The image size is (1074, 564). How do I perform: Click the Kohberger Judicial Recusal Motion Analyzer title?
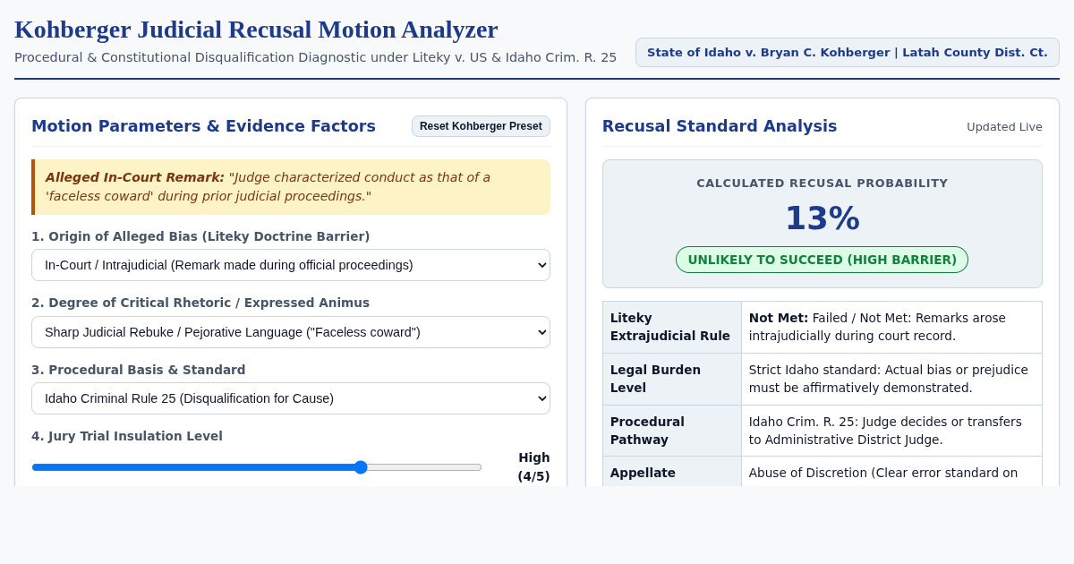[x=256, y=30]
